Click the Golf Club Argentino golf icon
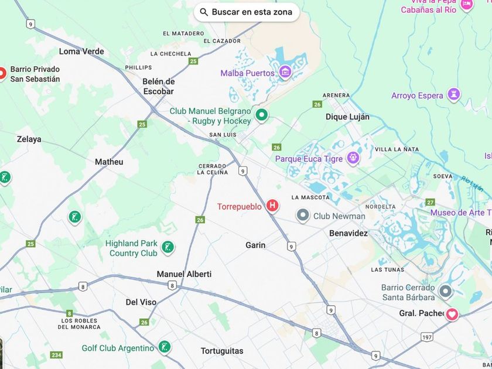Viewport: 492px width, 369px height. click(x=165, y=347)
